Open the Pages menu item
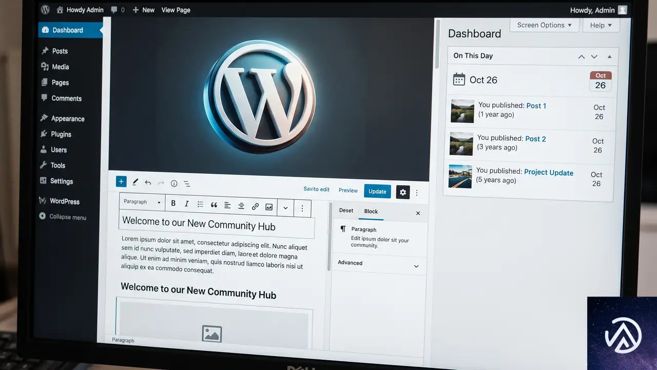Viewport: 657px width, 370px height. 54,82
